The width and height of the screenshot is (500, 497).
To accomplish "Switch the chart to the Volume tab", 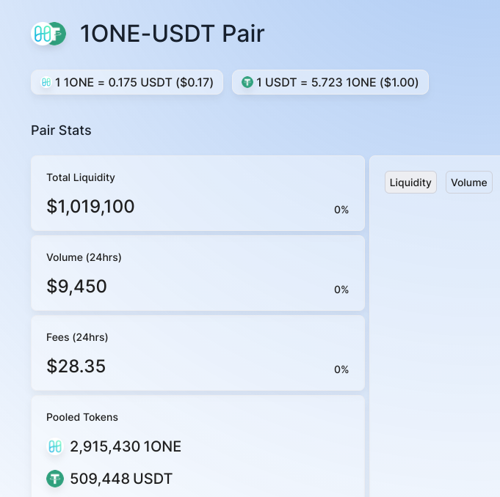I will pos(468,183).
